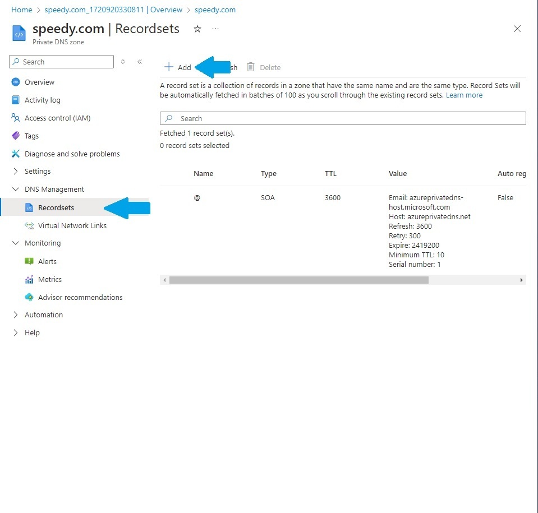Expand the Settings section

[16, 171]
